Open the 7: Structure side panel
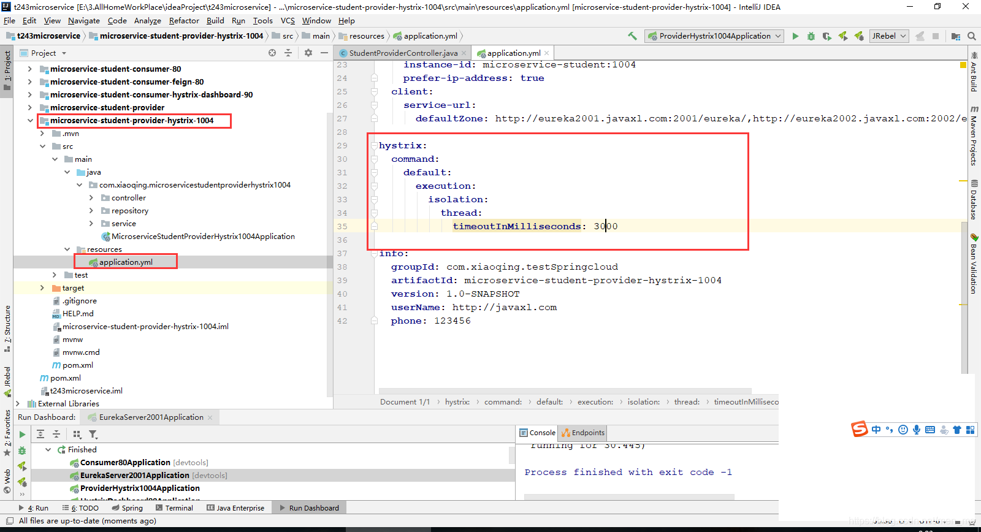This screenshot has height=532, width=981. (7, 328)
